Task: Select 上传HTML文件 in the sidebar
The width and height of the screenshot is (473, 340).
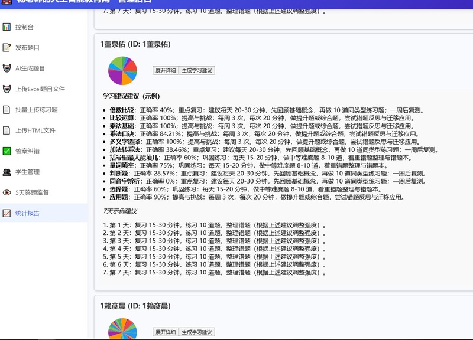Action: [x=44, y=130]
